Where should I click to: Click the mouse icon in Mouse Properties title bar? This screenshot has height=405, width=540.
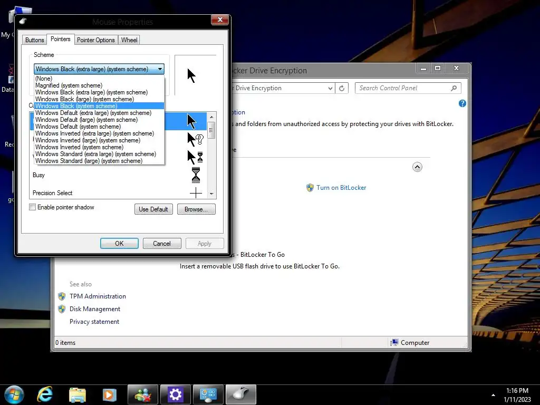(x=23, y=21)
